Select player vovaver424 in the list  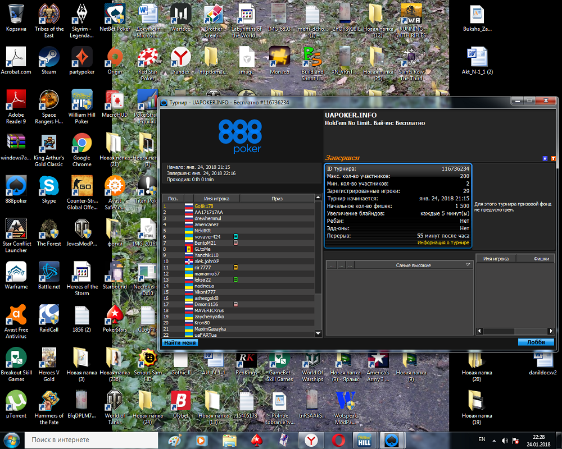pos(238,237)
